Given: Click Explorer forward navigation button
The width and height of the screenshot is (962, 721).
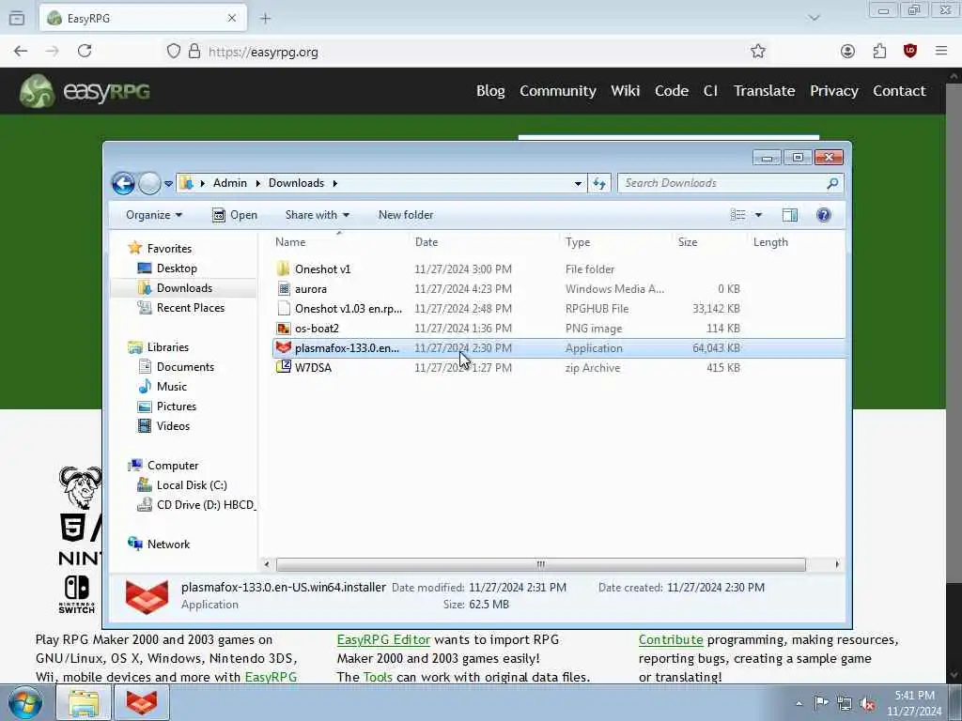Looking at the screenshot, I should [x=149, y=183].
